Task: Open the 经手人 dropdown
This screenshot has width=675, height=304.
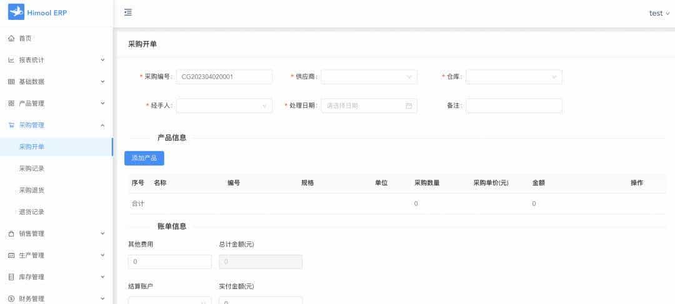Action: click(x=224, y=105)
